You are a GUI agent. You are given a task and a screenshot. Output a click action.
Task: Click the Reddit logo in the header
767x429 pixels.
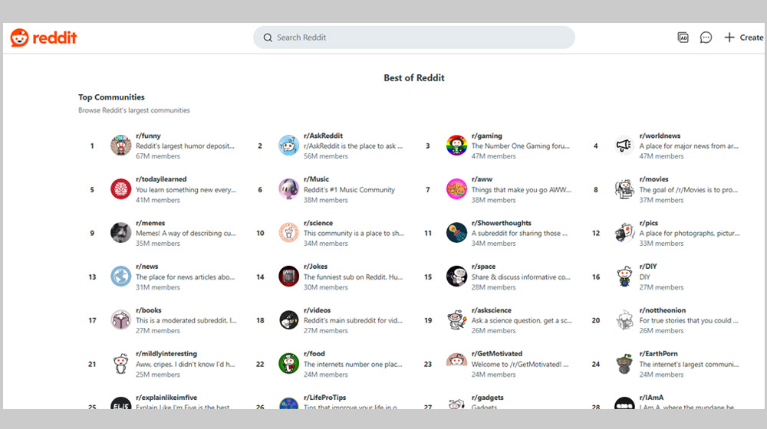(44, 38)
